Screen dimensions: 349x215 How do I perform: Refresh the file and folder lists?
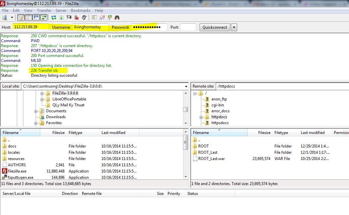[x=54, y=17]
